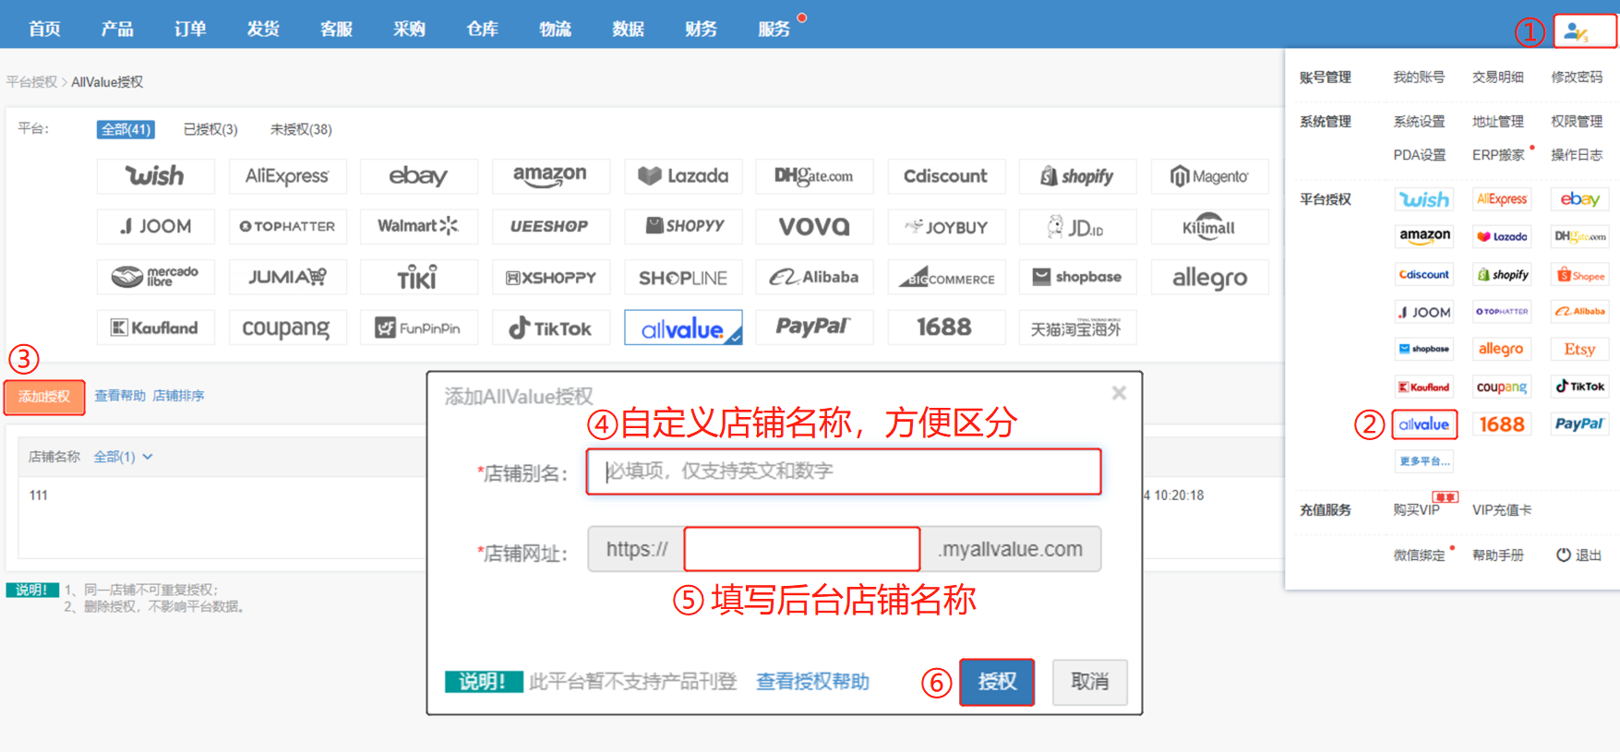Open the 产品 menu
The width and height of the screenshot is (1620, 752).
tap(117, 29)
